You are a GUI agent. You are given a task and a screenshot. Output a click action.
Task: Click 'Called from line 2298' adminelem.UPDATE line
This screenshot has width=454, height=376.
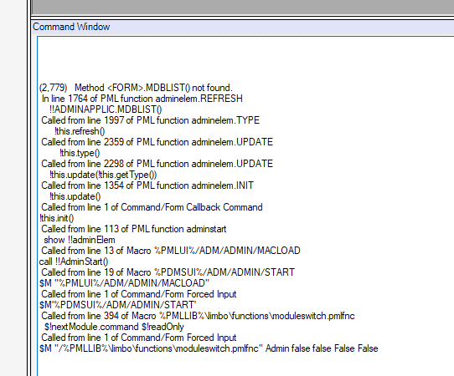click(157, 164)
